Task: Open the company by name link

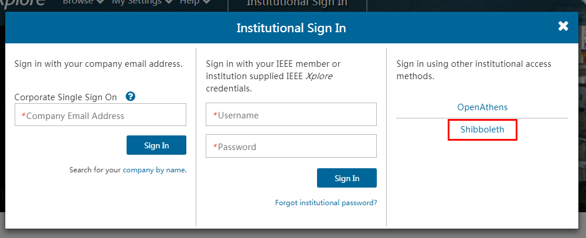Action: pos(154,170)
